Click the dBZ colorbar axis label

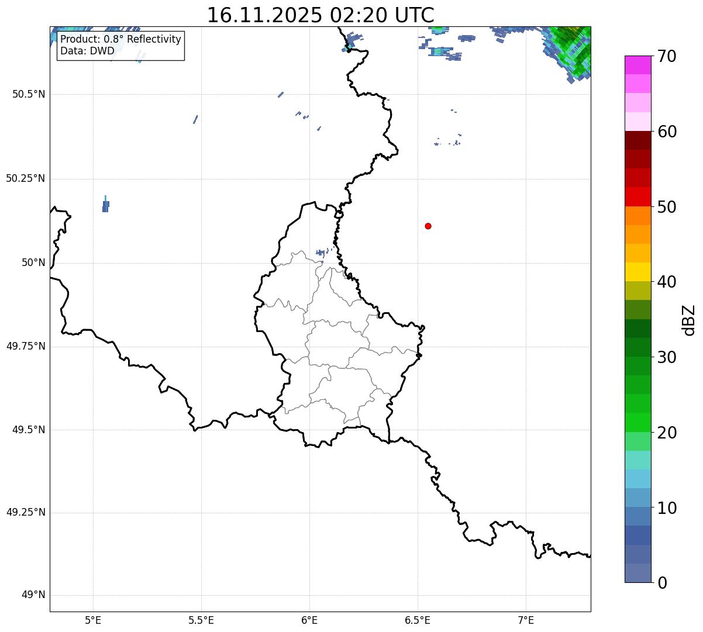point(689,320)
